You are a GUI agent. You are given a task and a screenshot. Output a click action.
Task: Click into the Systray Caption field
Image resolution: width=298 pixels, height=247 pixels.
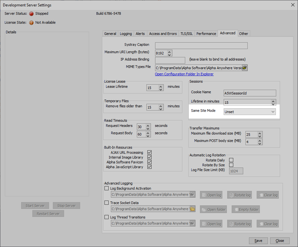coord(201,45)
